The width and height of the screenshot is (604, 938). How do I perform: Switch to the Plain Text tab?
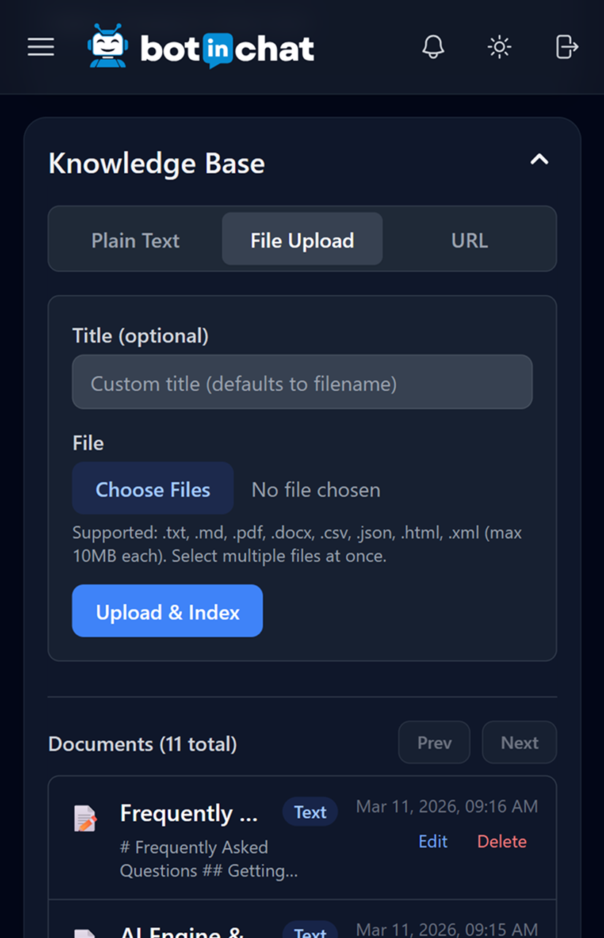tap(135, 240)
